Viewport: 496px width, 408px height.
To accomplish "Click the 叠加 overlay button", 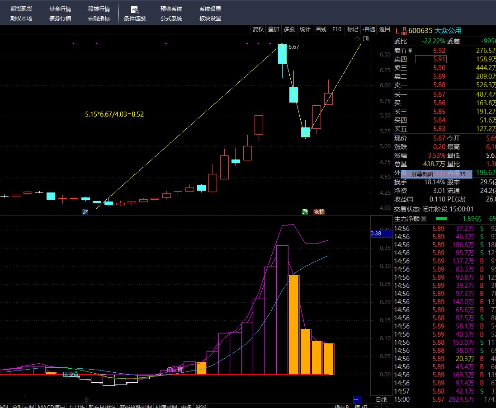I will 274,29.
